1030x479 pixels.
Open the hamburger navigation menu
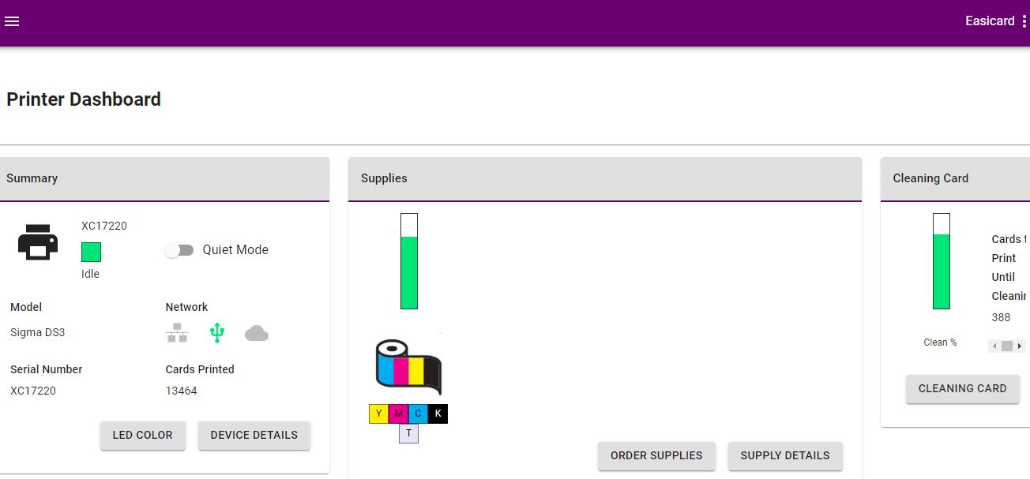point(12,21)
